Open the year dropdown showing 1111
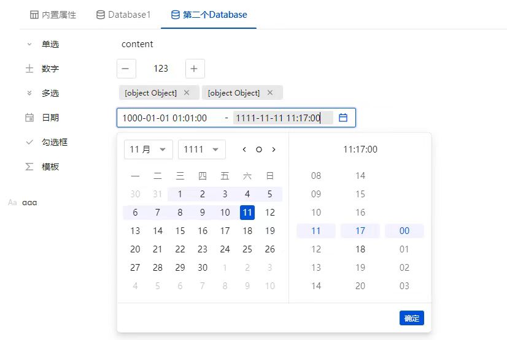Image resolution: width=507 pixels, height=340 pixels. [x=201, y=149]
